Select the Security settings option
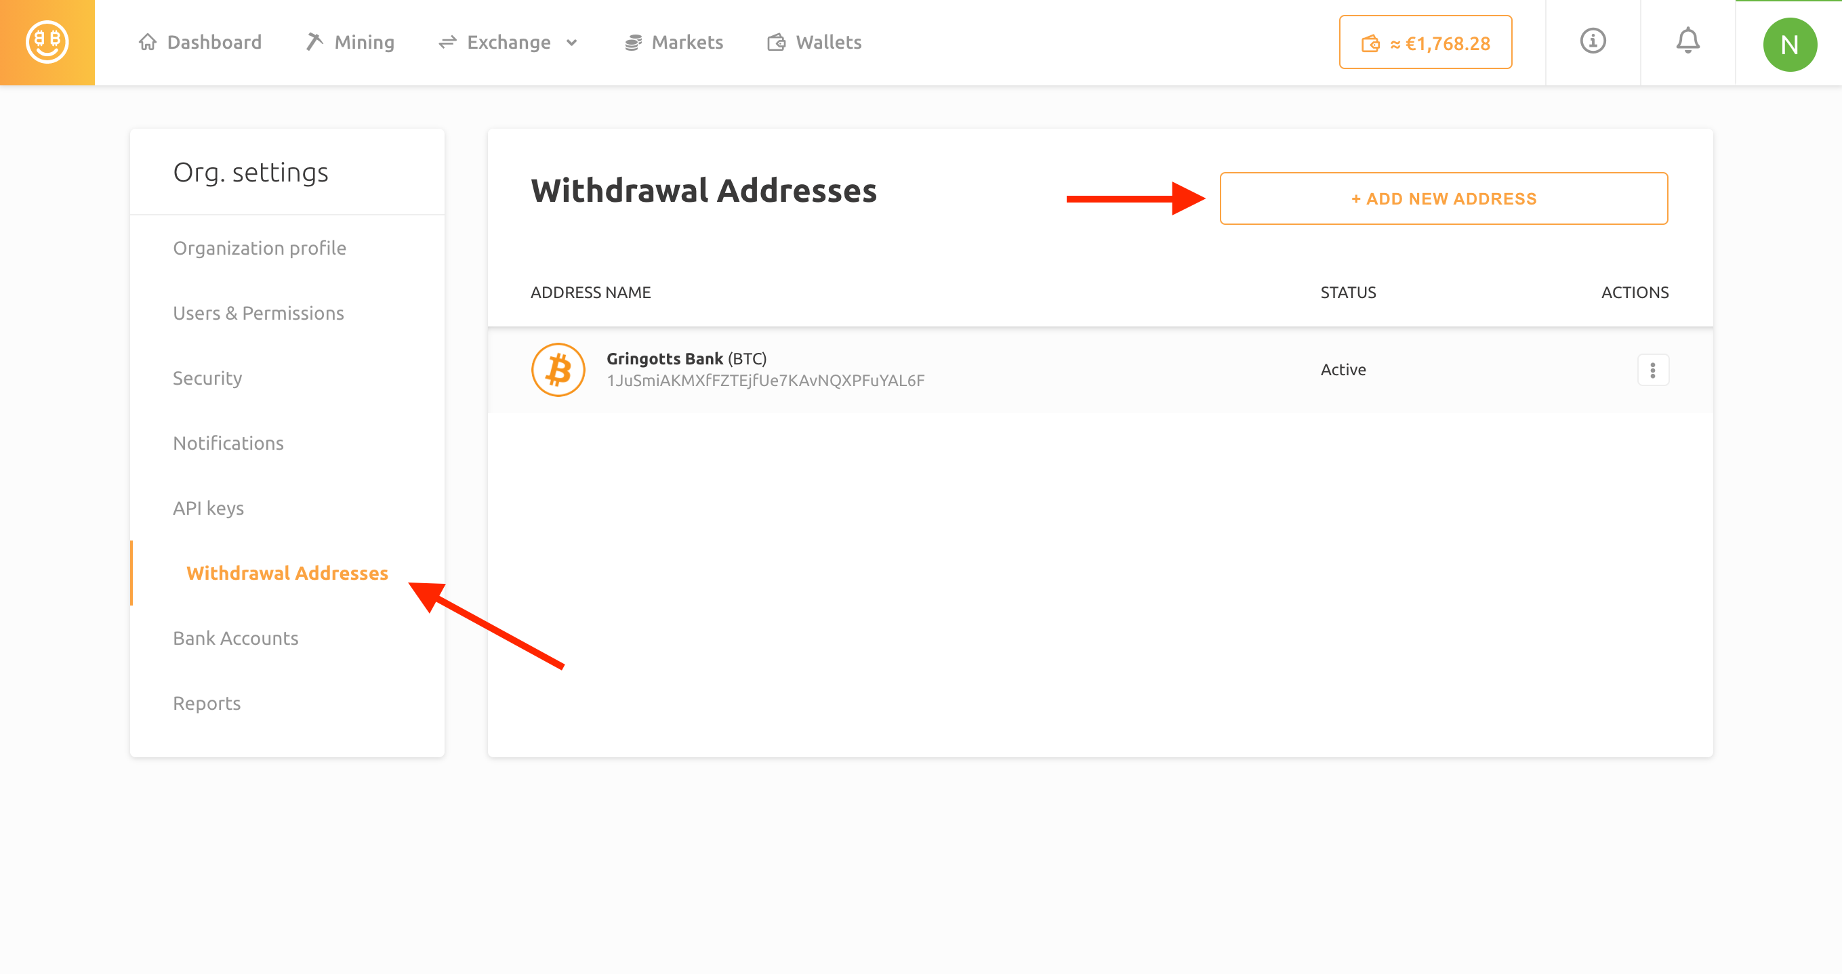 (x=207, y=377)
